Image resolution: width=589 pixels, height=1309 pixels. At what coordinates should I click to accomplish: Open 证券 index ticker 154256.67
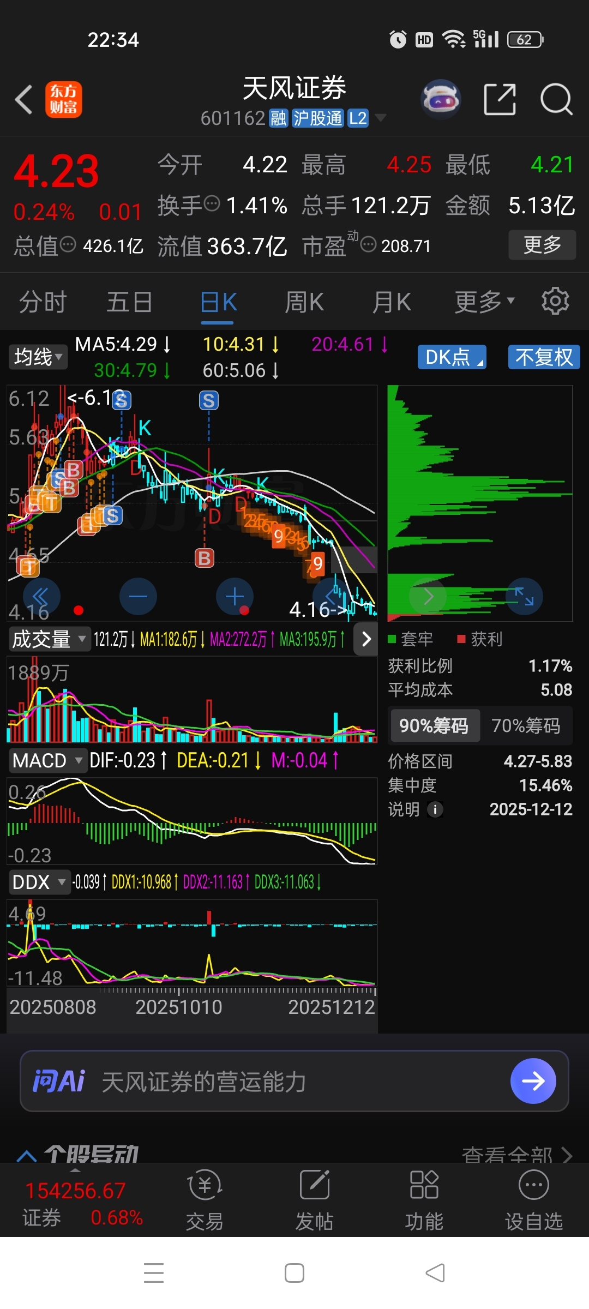click(x=82, y=1203)
